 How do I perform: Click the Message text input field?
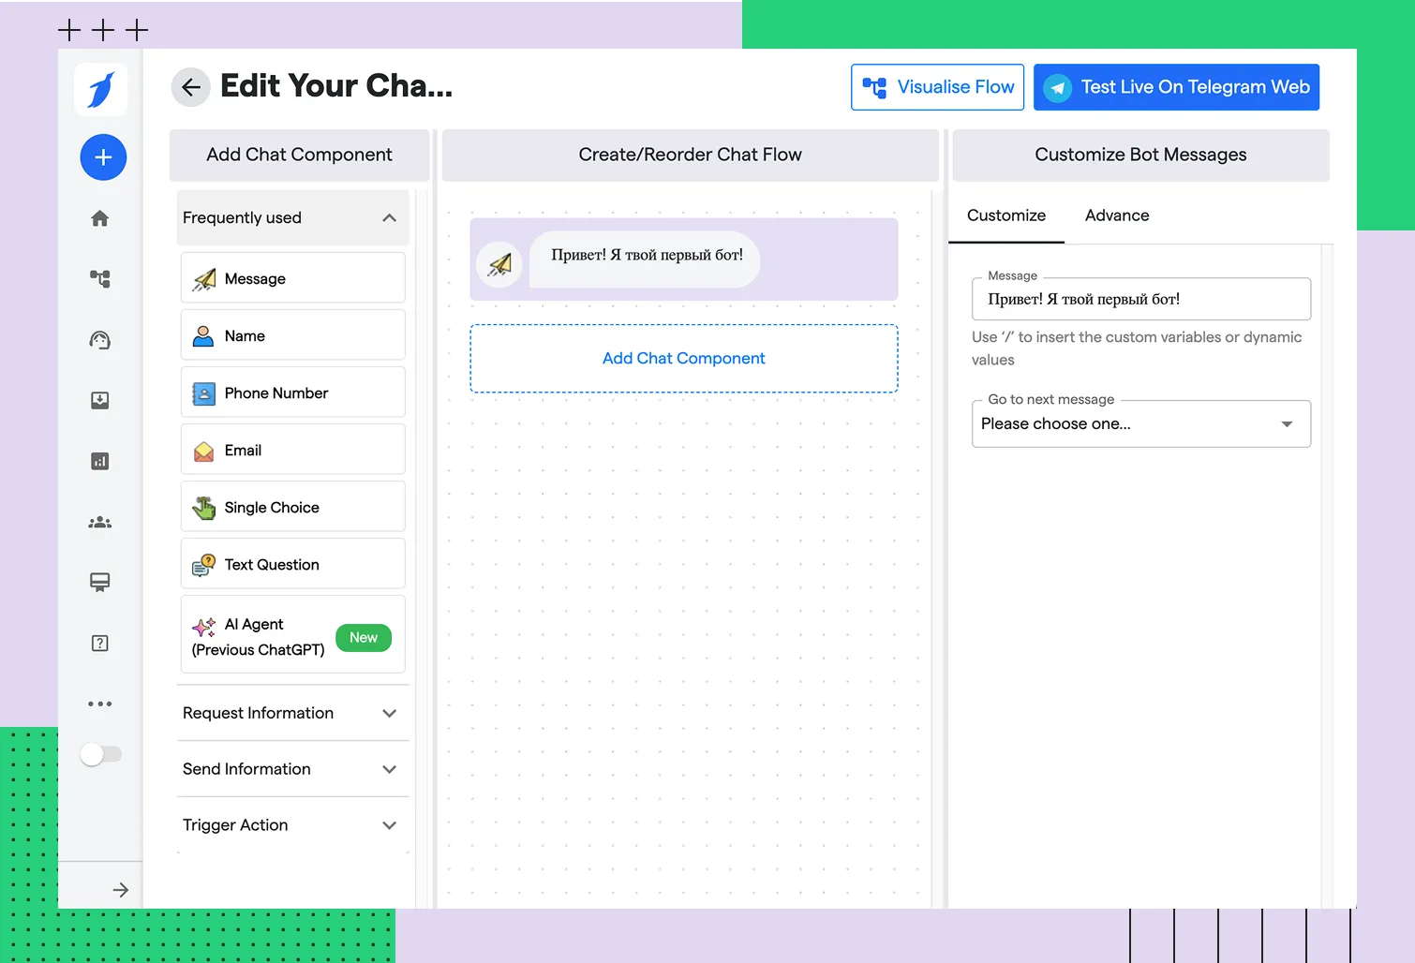coord(1140,300)
